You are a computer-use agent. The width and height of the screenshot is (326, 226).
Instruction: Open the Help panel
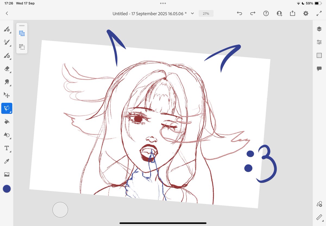[x=266, y=13]
